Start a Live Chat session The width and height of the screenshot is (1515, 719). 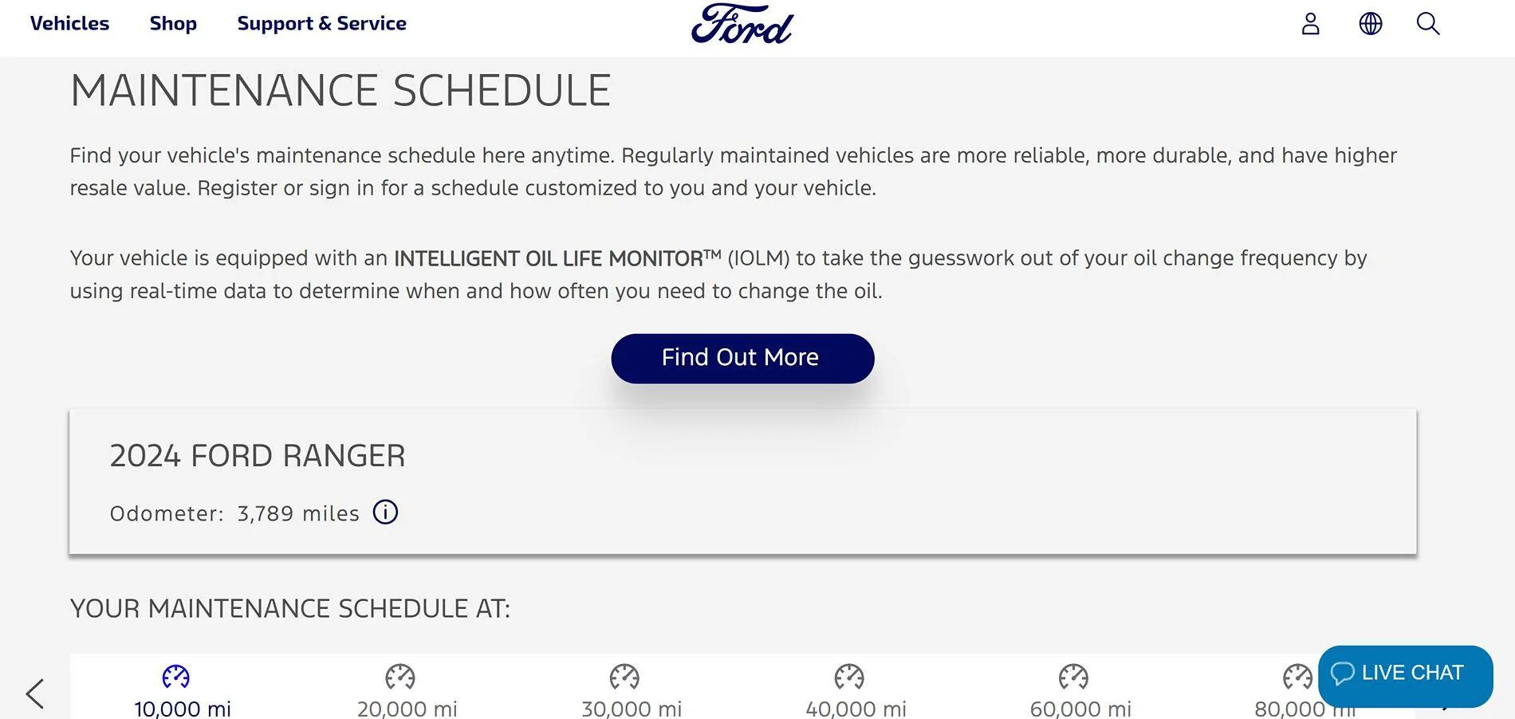1405,674
